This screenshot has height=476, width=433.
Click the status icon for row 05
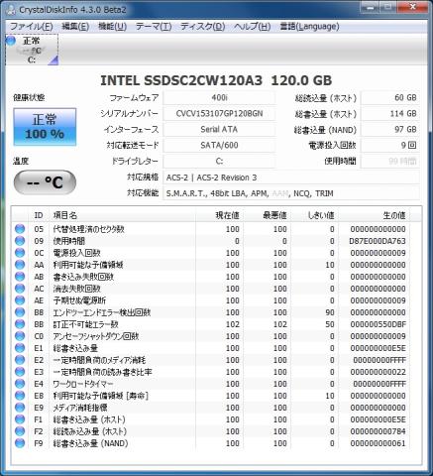tap(20, 229)
